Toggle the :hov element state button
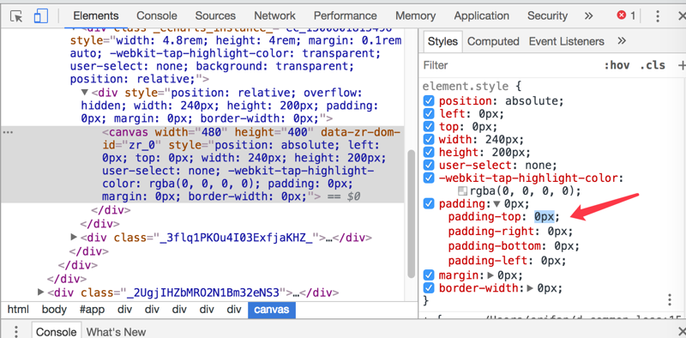Image resolution: width=686 pixels, height=338 pixels. coord(617,65)
